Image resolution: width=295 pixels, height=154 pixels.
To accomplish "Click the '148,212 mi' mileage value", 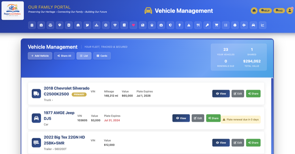I will tap(111, 96).
